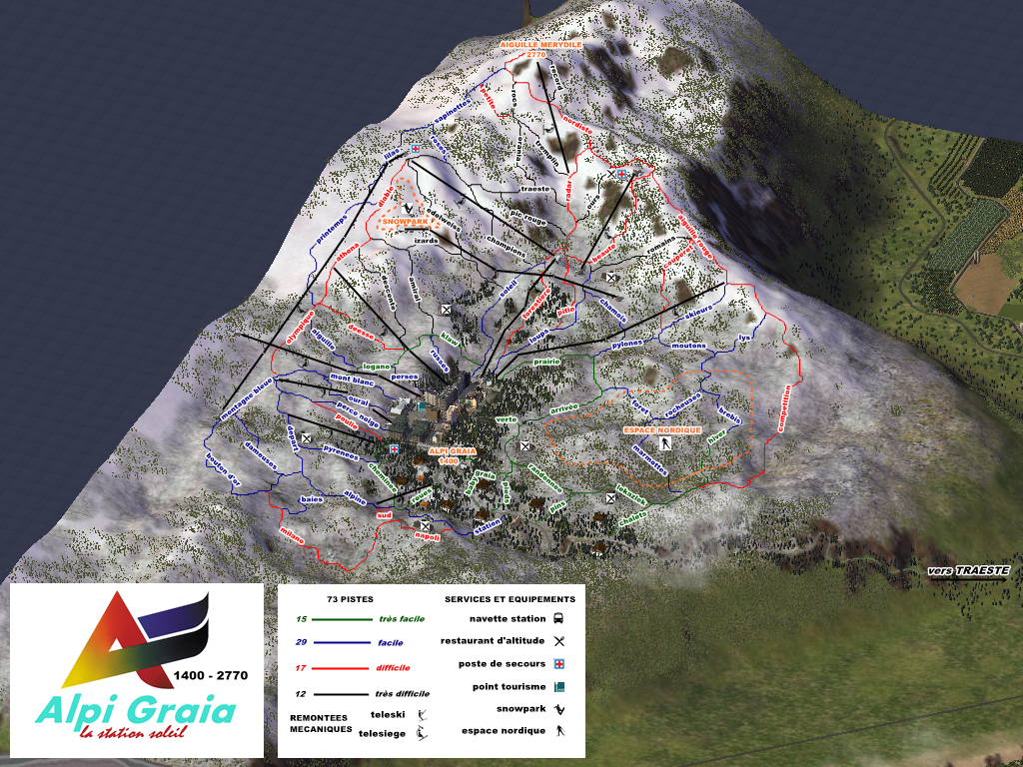Select the telesiege chairlift legend icon
This screenshot has width=1023, height=767.
[423, 734]
